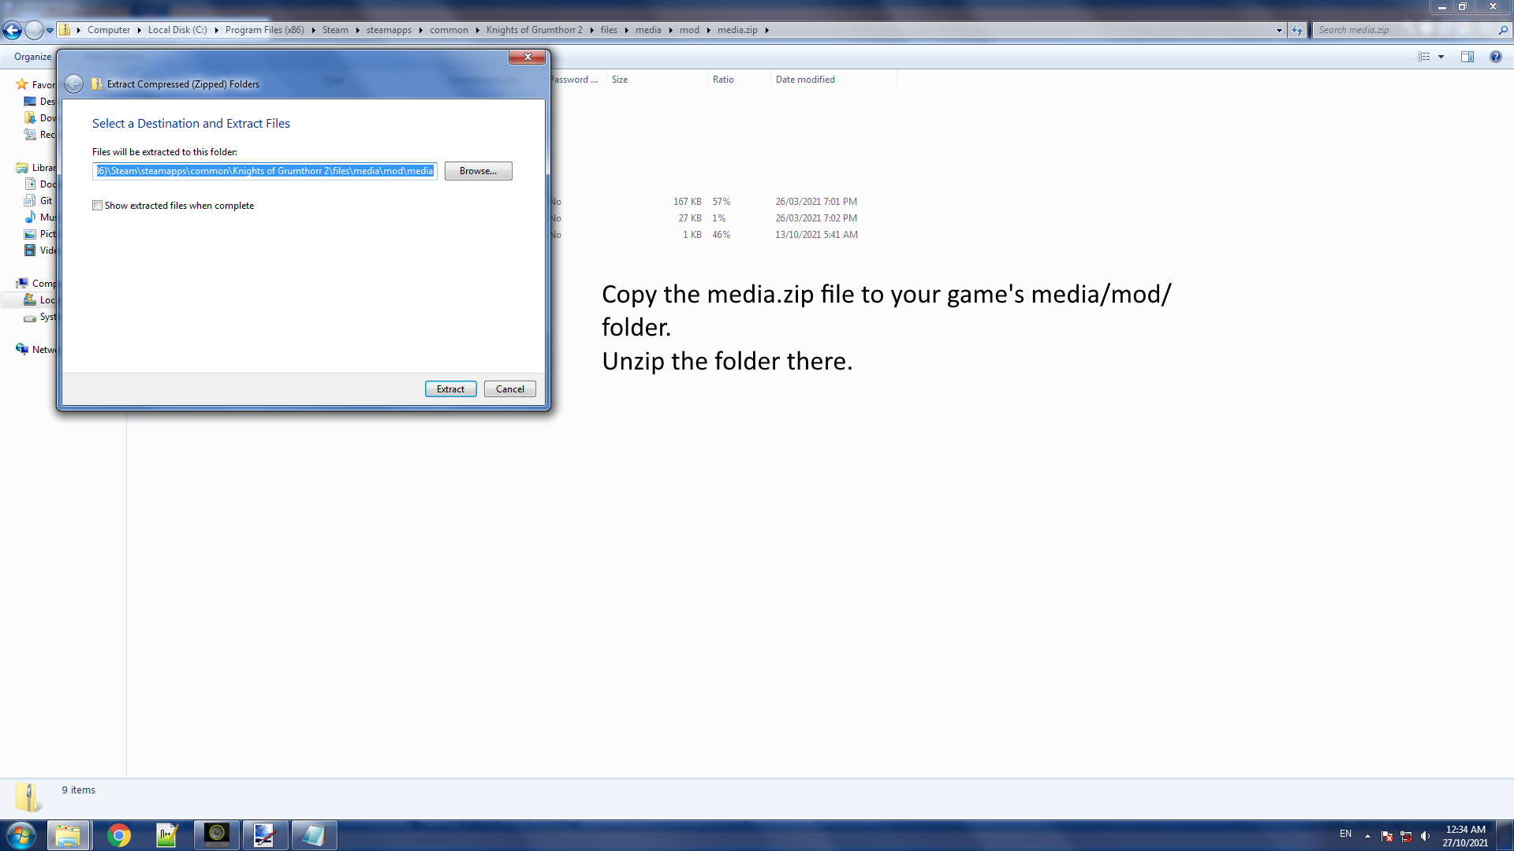Open the Organize menu
The width and height of the screenshot is (1514, 851).
tap(32, 57)
